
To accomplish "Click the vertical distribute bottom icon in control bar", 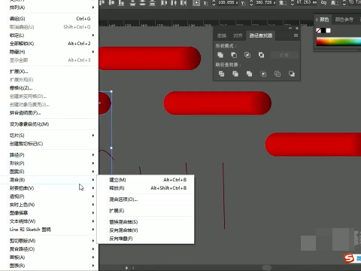I will tap(152, 3).
